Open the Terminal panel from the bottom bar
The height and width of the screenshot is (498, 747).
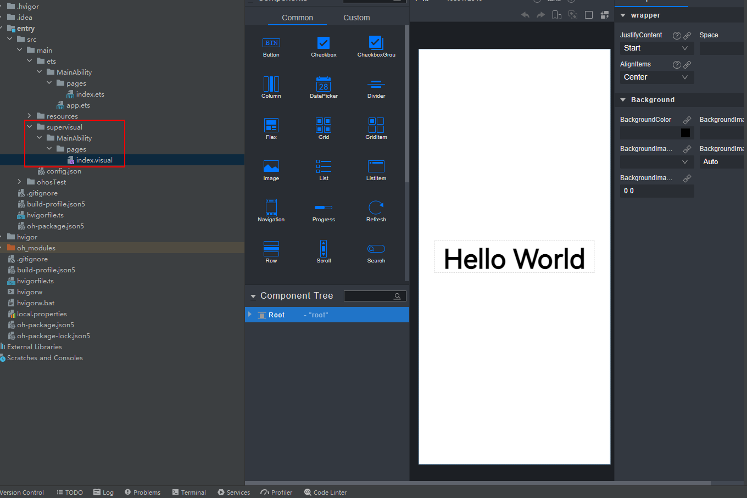189,492
